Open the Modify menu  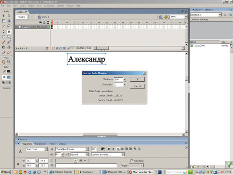coord(31,6)
